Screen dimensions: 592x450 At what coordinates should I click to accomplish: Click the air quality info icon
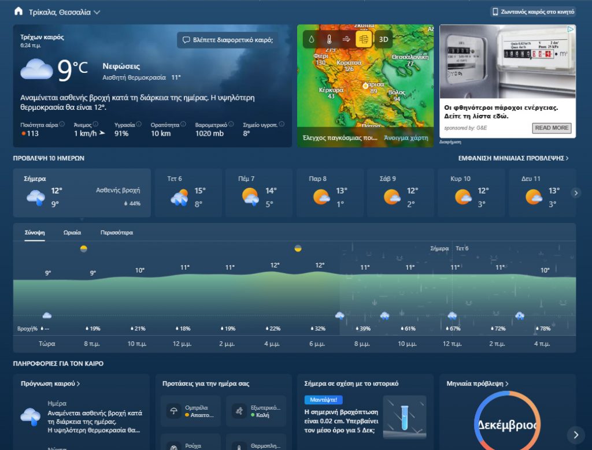click(x=61, y=124)
